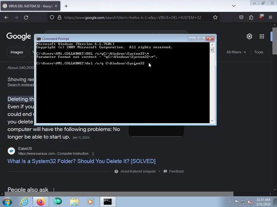Open Google quick settings gear
The height and width of the screenshot is (207, 277).
[x=249, y=36]
